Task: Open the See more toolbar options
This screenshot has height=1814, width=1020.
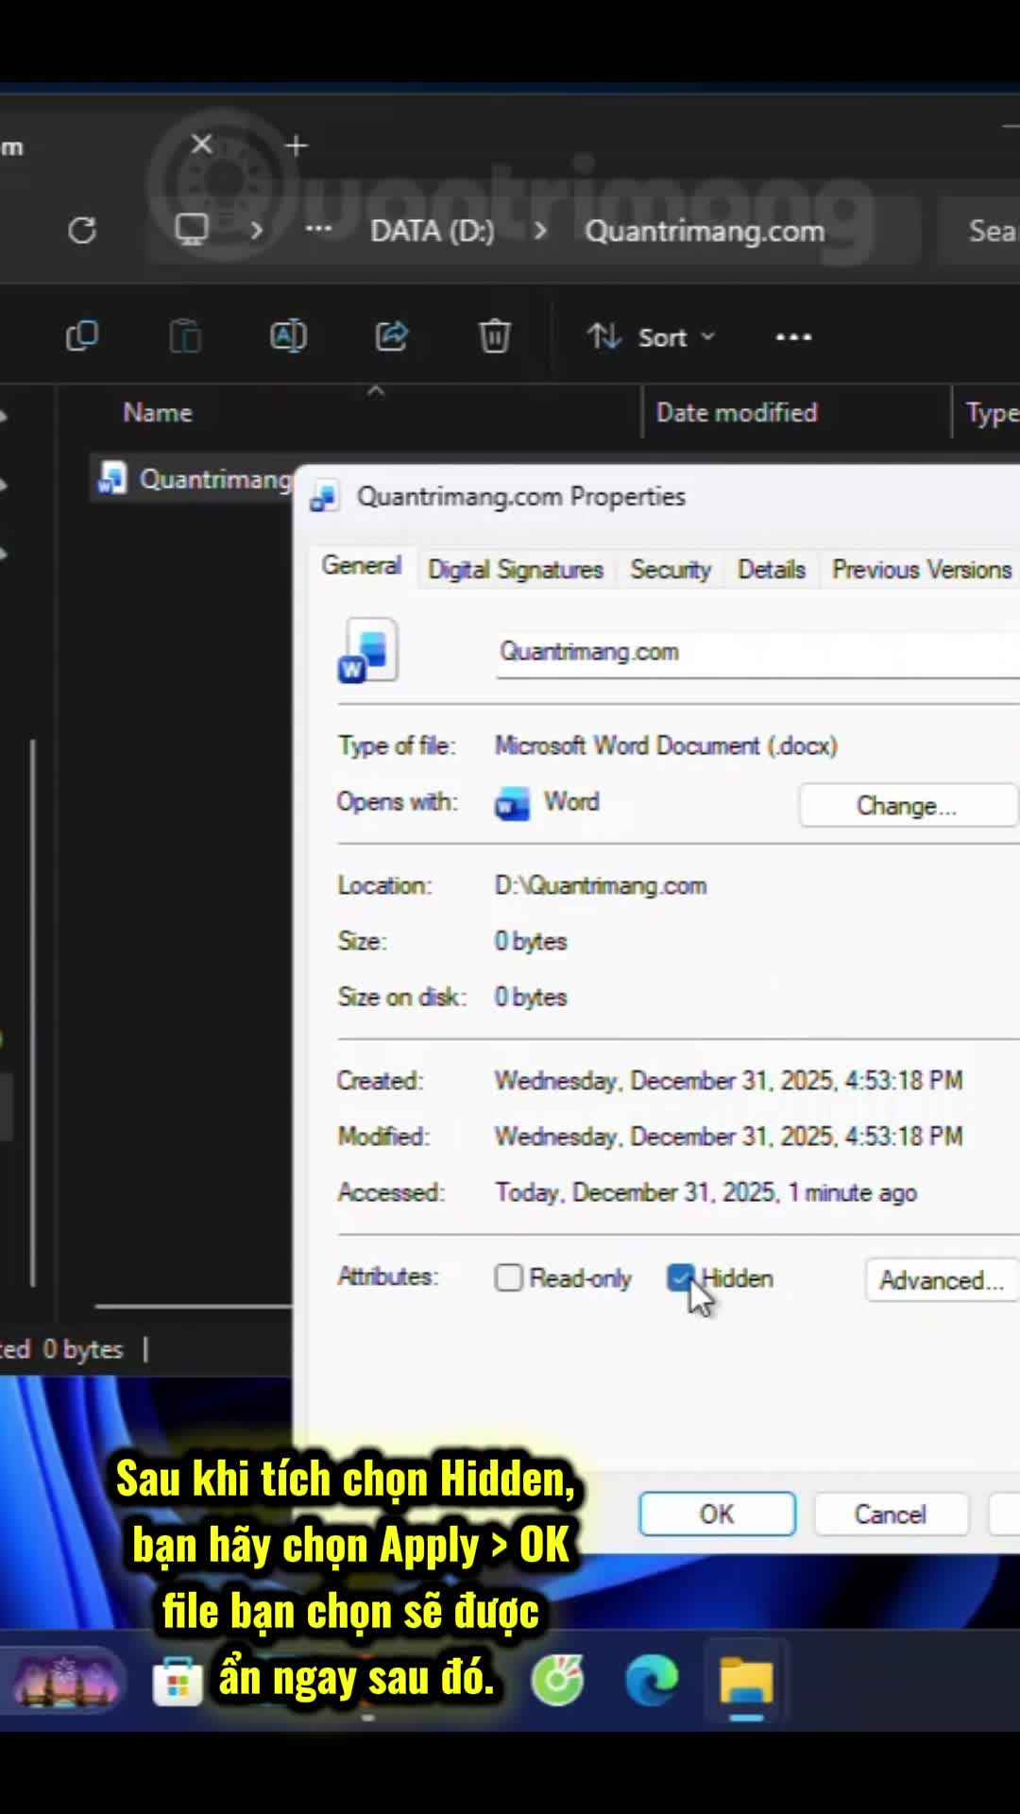Action: click(x=793, y=337)
